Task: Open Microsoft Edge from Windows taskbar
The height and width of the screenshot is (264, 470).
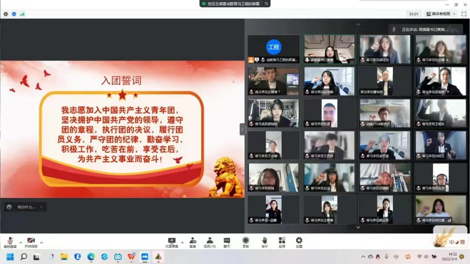Action: 91,257
